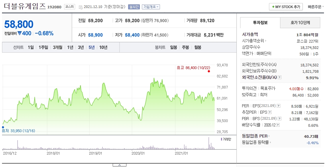Open the 목표주가 link

(268, 89)
